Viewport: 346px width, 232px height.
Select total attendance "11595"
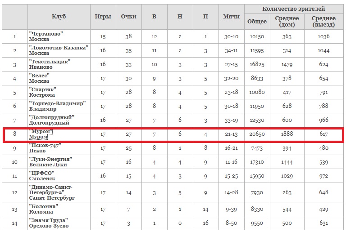coord(257,51)
